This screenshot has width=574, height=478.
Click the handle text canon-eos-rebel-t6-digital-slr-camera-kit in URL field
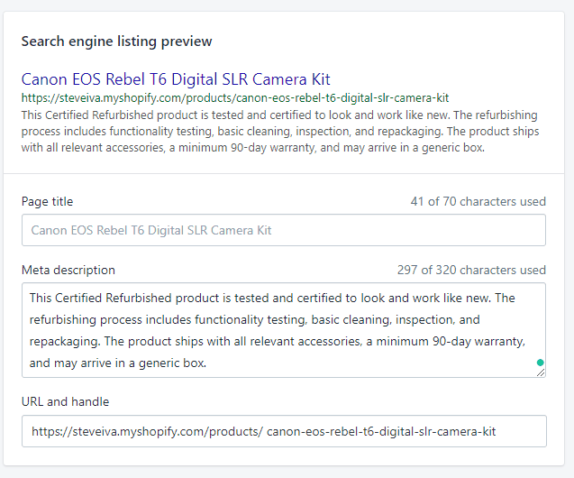point(381,431)
